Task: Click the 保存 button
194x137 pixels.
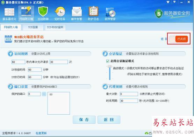Action: click(84, 120)
